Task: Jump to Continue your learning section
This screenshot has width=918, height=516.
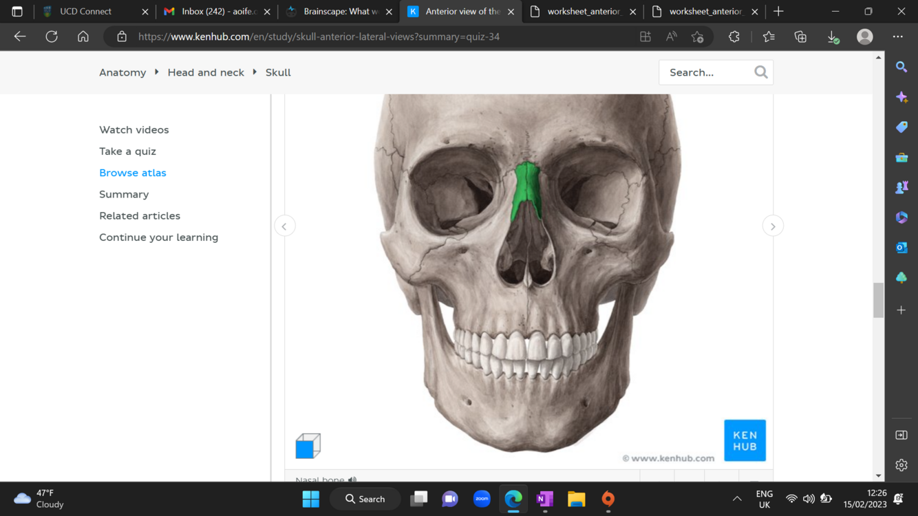Action: pyautogui.click(x=158, y=237)
